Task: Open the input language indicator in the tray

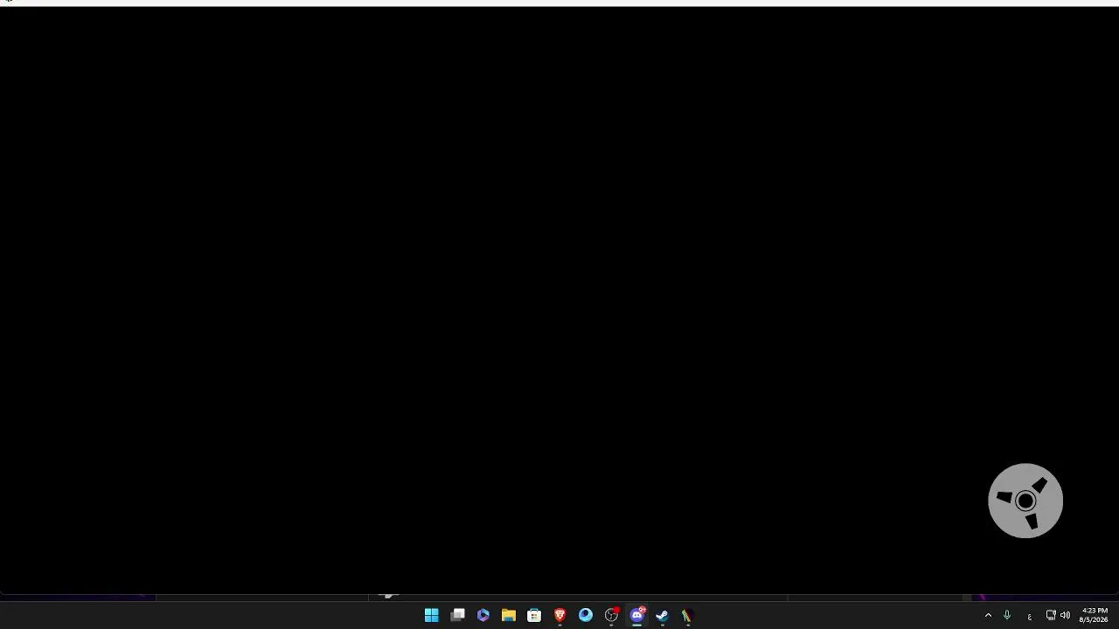Action: click(x=1030, y=617)
